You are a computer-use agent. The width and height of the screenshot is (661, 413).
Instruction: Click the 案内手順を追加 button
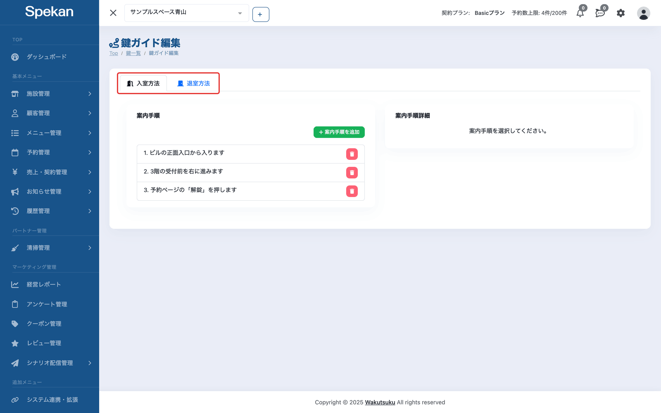click(339, 132)
